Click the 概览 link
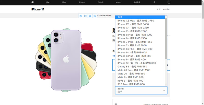The width and height of the screenshot is (204, 105). tap(158, 9)
